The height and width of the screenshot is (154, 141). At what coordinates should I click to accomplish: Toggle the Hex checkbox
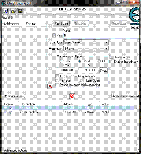[54, 35]
